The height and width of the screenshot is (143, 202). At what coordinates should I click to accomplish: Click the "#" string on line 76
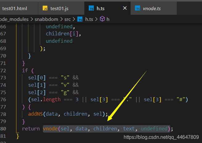(x=181, y=99)
